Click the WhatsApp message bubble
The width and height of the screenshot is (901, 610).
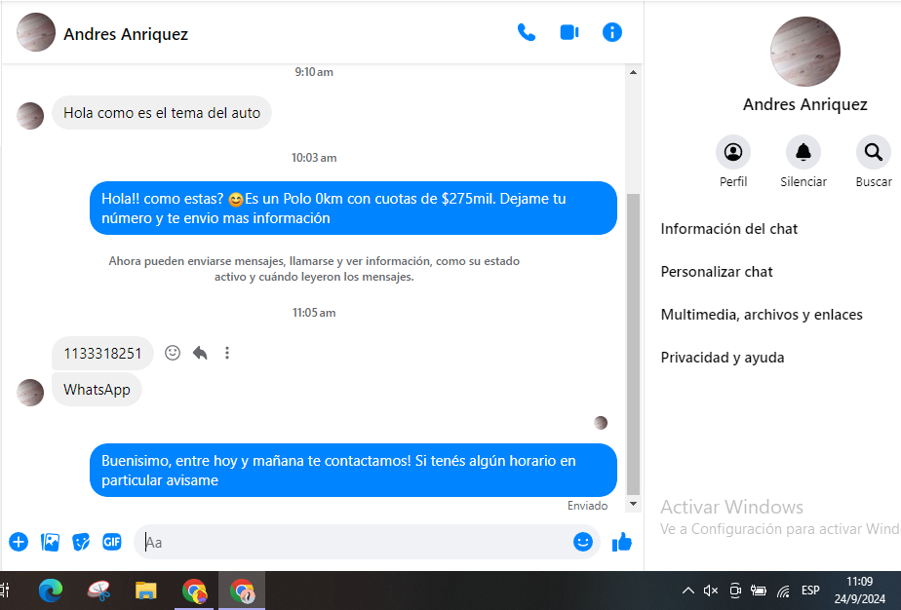(97, 390)
